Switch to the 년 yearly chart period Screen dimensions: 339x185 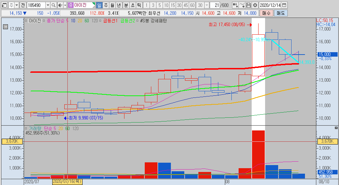point(119,5)
